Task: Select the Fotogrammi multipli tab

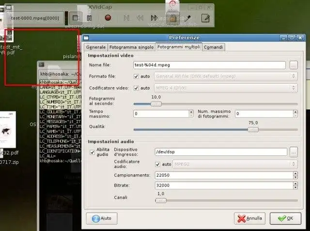Action: point(179,47)
